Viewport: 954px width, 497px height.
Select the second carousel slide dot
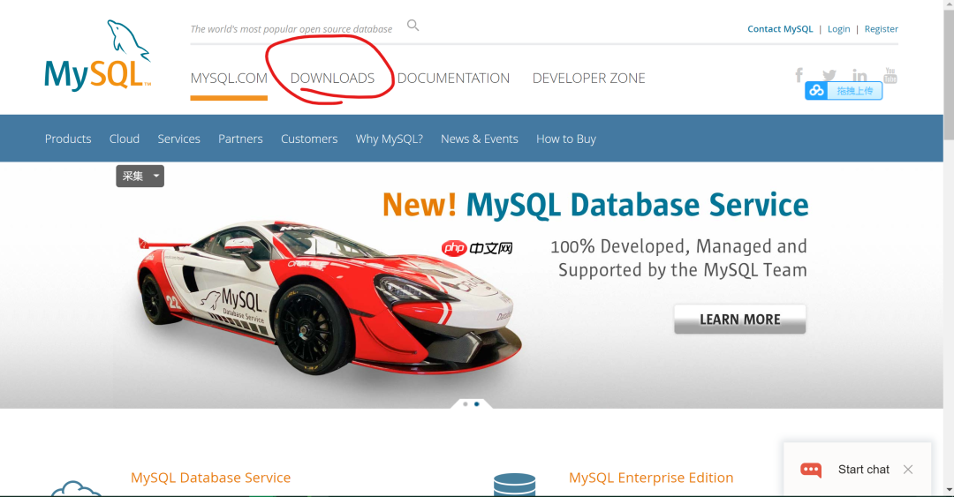(x=477, y=403)
